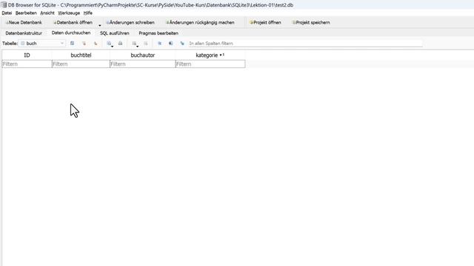Viewport: 474px width, 266px height.
Task: Open the Tabelle dropdown showing buch
Action: (x=42, y=44)
